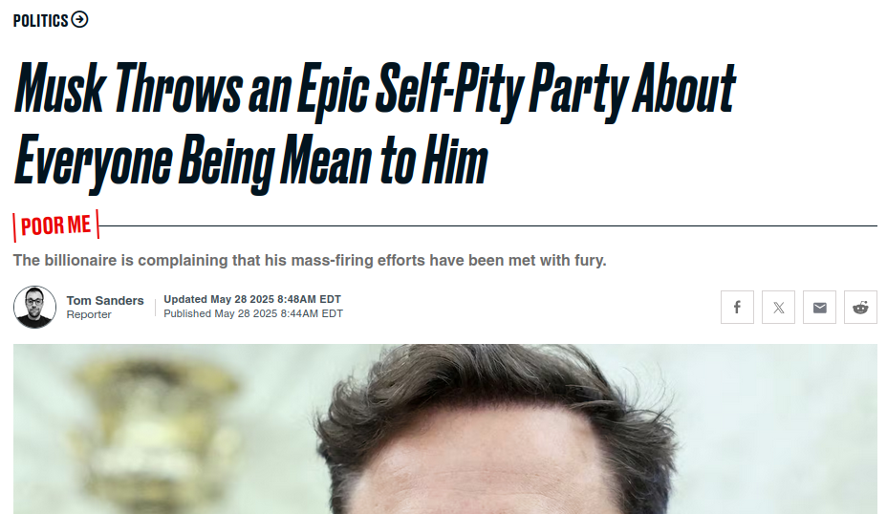Click the red POOR ME tag
The height and width of the screenshot is (514, 887).
click(56, 225)
